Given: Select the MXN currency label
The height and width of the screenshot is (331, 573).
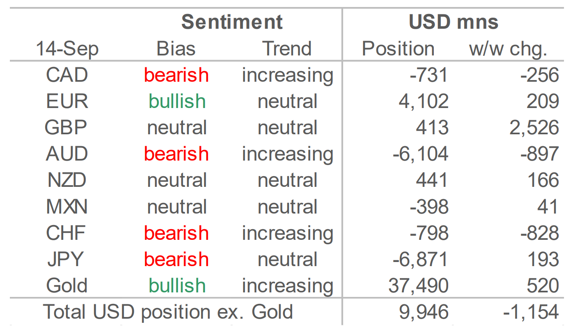Looking at the screenshot, I should 67,207.
